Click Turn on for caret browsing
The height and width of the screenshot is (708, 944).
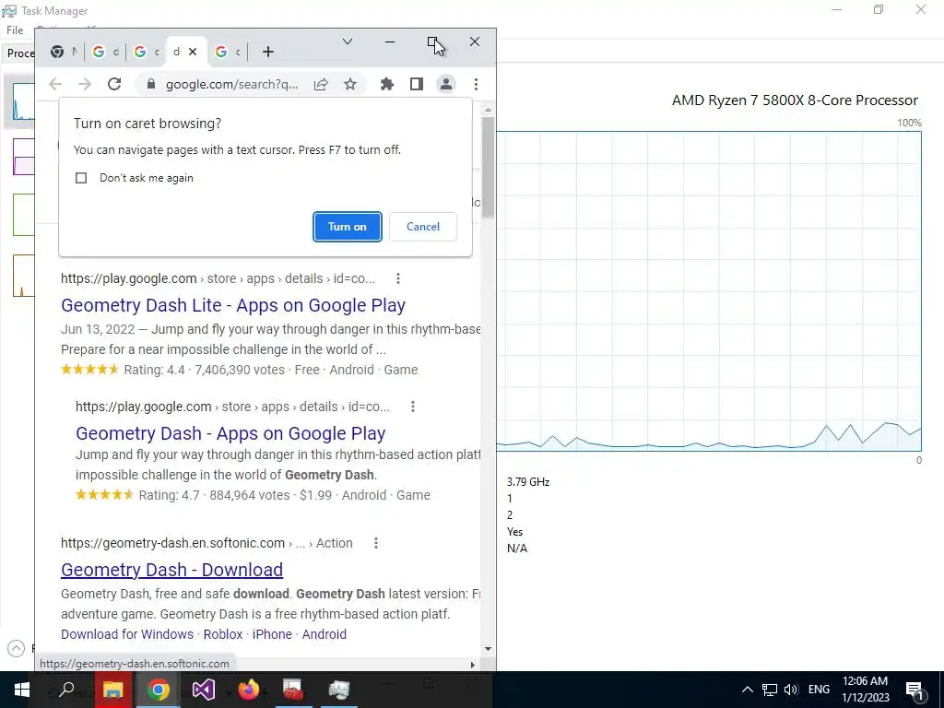click(x=348, y=227)
